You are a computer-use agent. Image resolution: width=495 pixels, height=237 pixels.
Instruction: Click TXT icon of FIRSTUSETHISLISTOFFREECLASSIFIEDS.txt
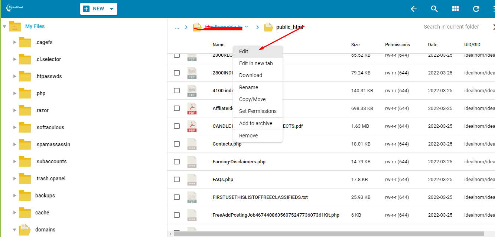192,197
